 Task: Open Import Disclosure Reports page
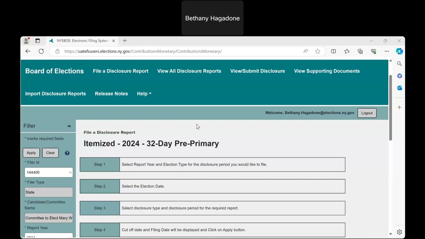55,94
